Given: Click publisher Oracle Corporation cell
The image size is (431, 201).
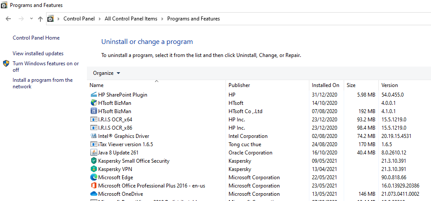Looking at the screenshot, I should pyautogui.click(x=250, y=153).
